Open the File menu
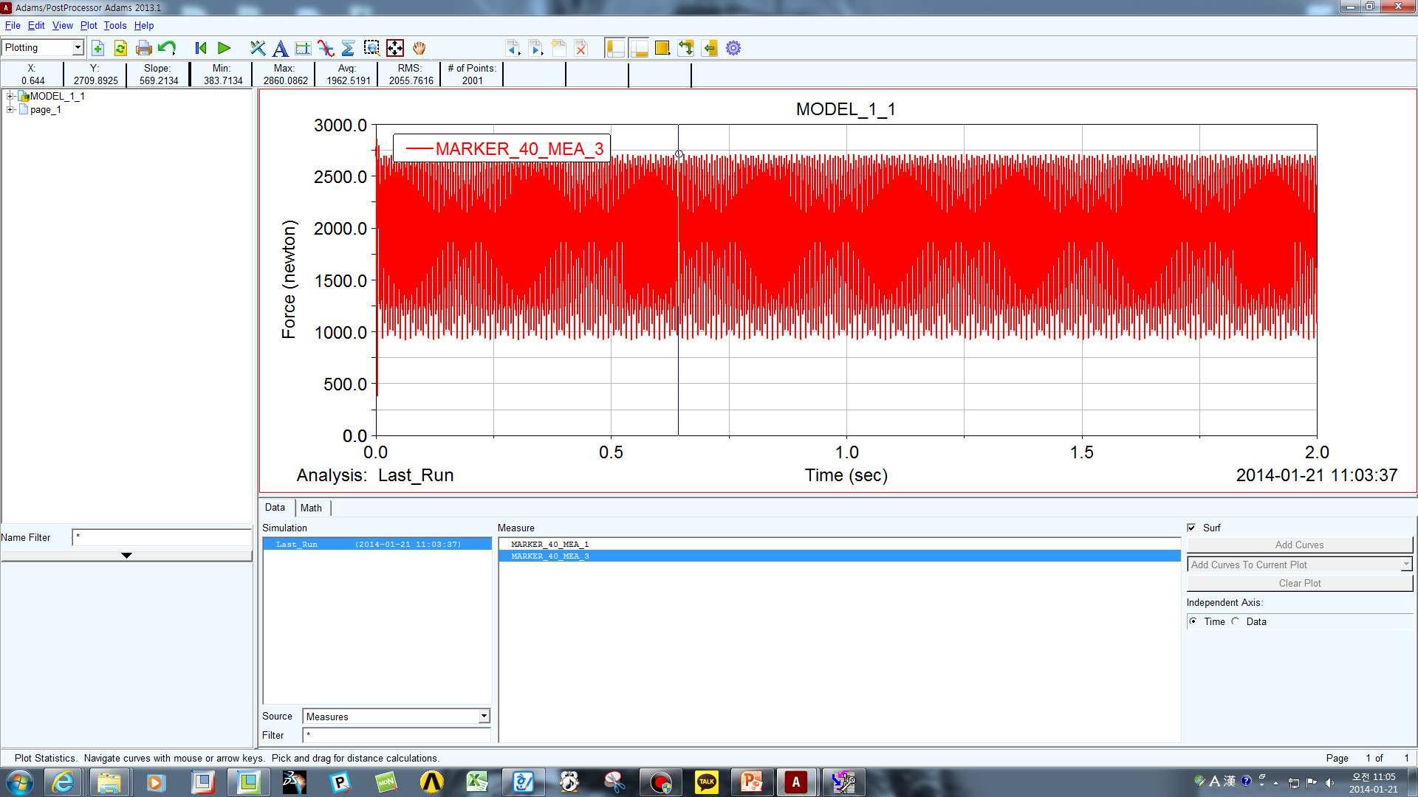Viewport: 1418px width, 797px height. pos(13,25)
